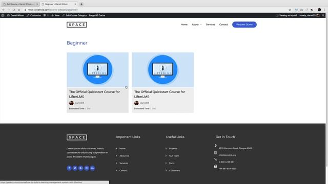Expand the About dropdown menu

[197, 25]
